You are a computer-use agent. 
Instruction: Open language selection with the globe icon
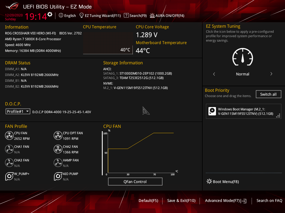click(61, 16)
